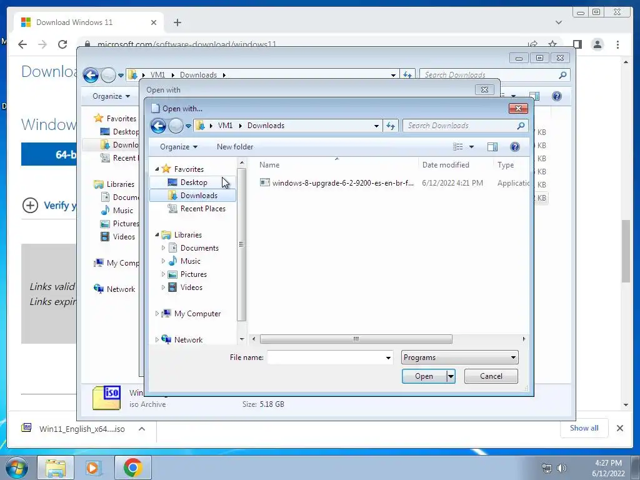
Task: Open the address bar history dropdown in dialog
Action: [376, 126]
